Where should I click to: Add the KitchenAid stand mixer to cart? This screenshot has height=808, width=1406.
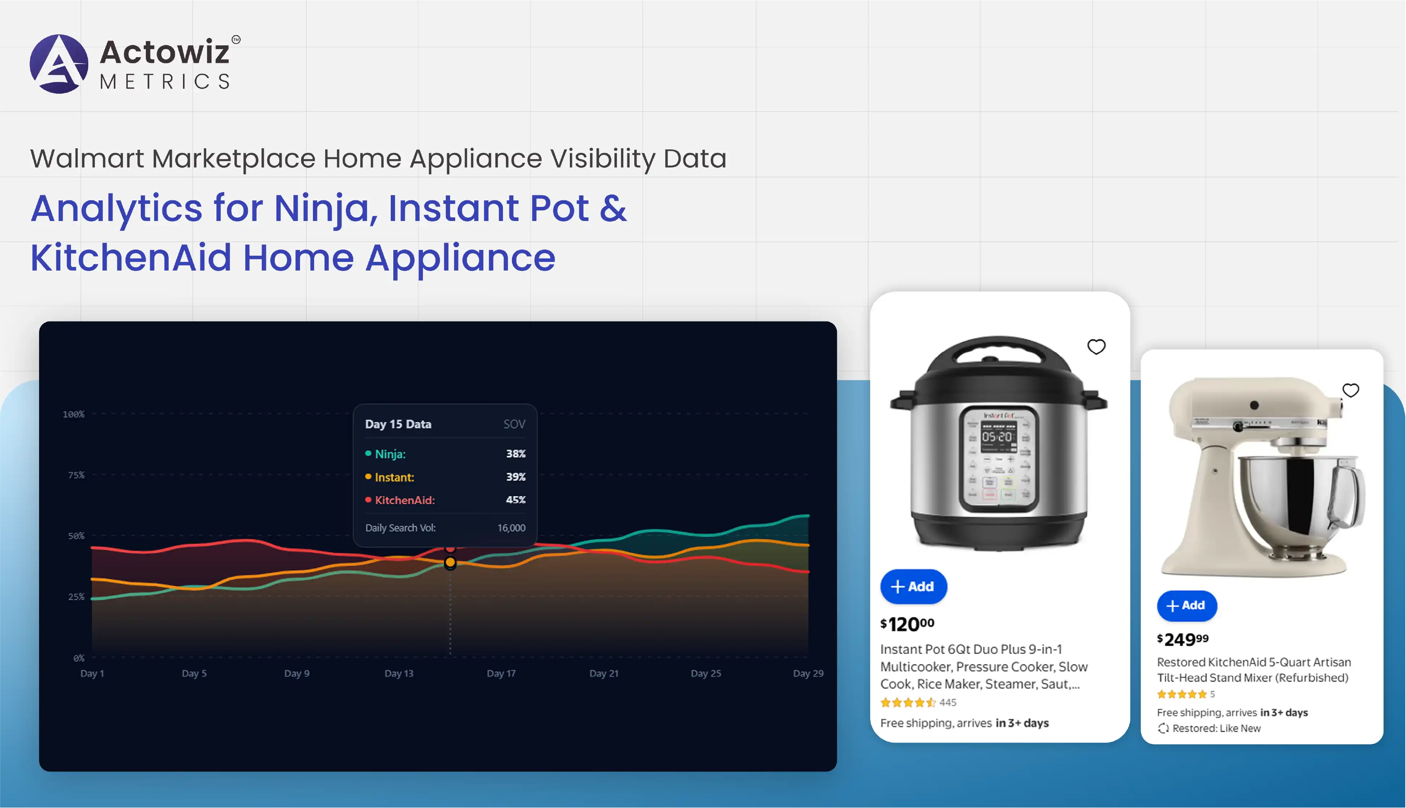tap(1187, 605)
